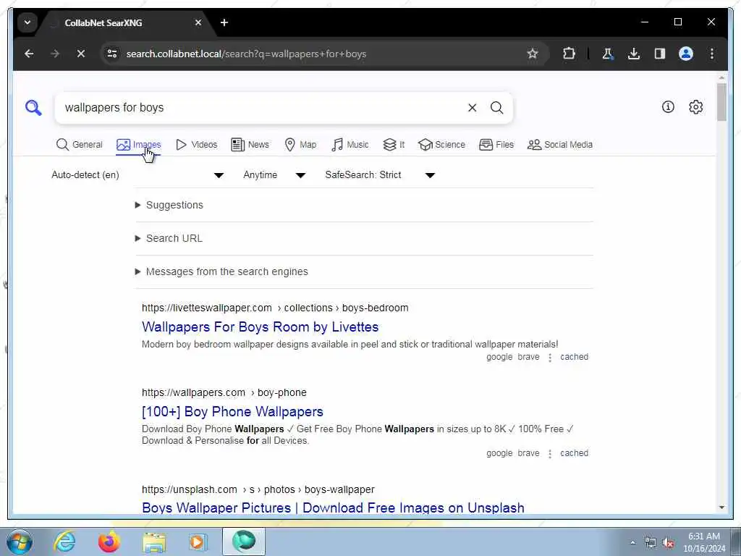This screenshot has height=556, width=741.
Task: Click the livetteswallpaper.com URL breadcrumb
Action: click(x=275, y=308)
